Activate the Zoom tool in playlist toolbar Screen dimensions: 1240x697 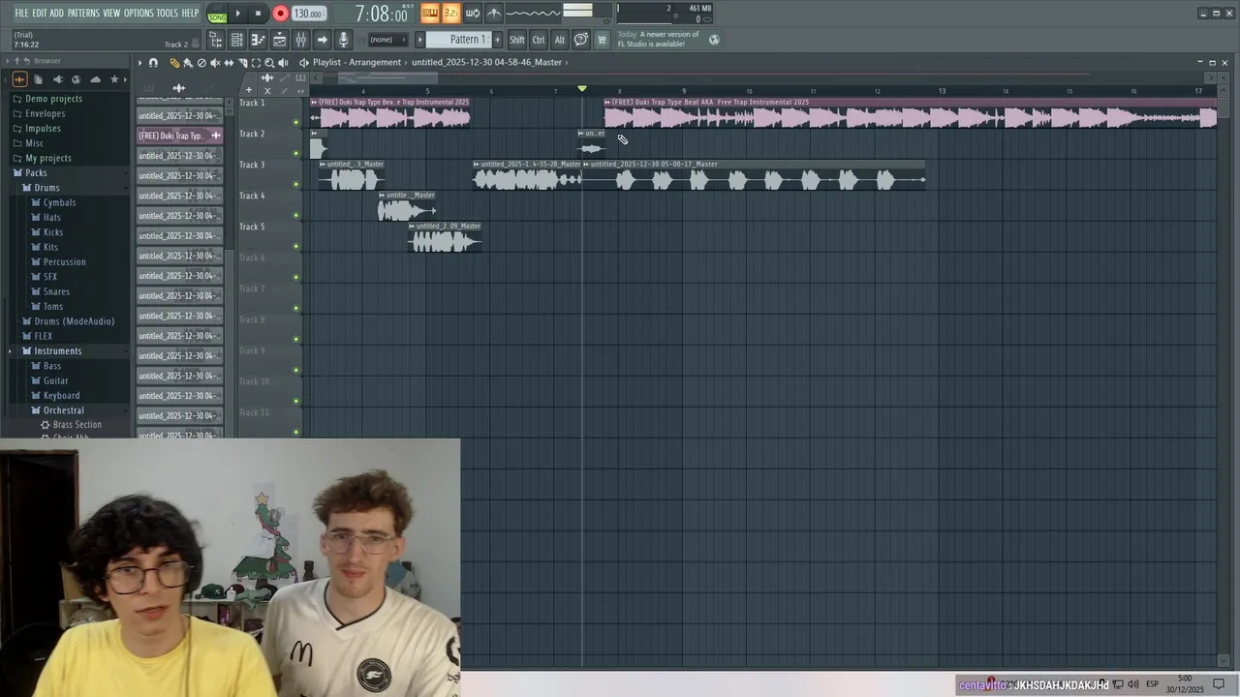[269, 63]
